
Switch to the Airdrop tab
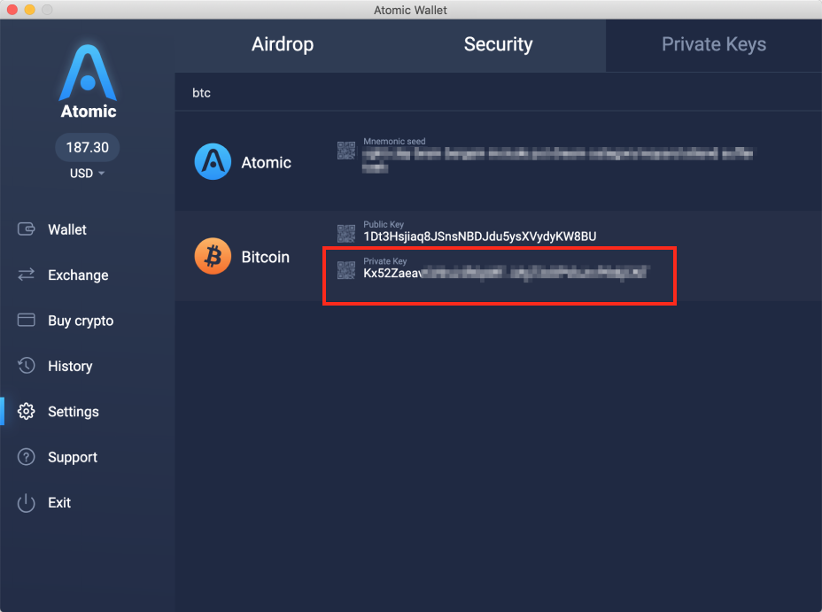(283, 44)
